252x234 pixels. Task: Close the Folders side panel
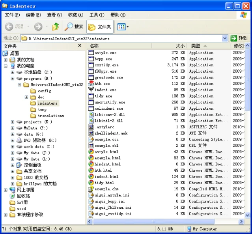(x=80, y=46)
